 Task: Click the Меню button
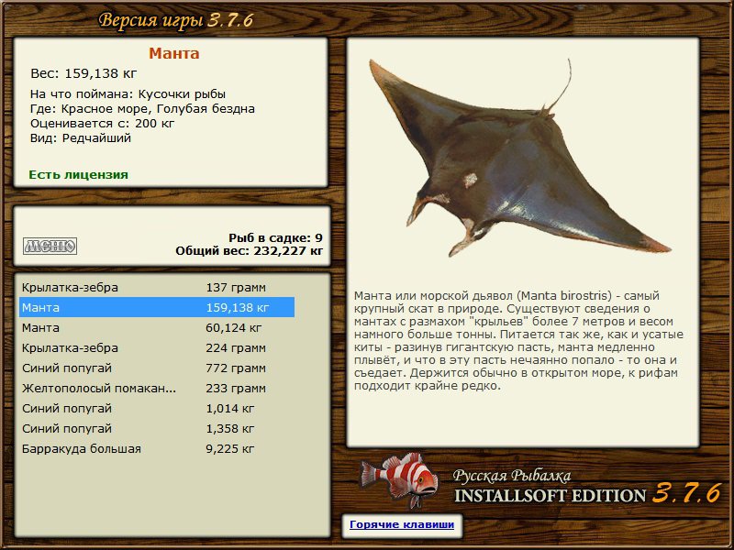50,246
